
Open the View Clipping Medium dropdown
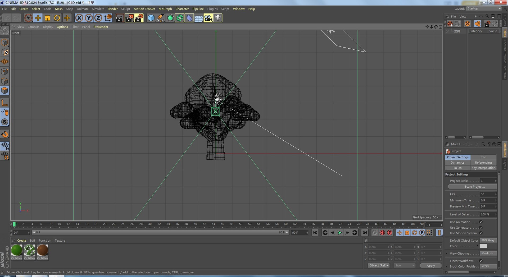coord(488,253)
